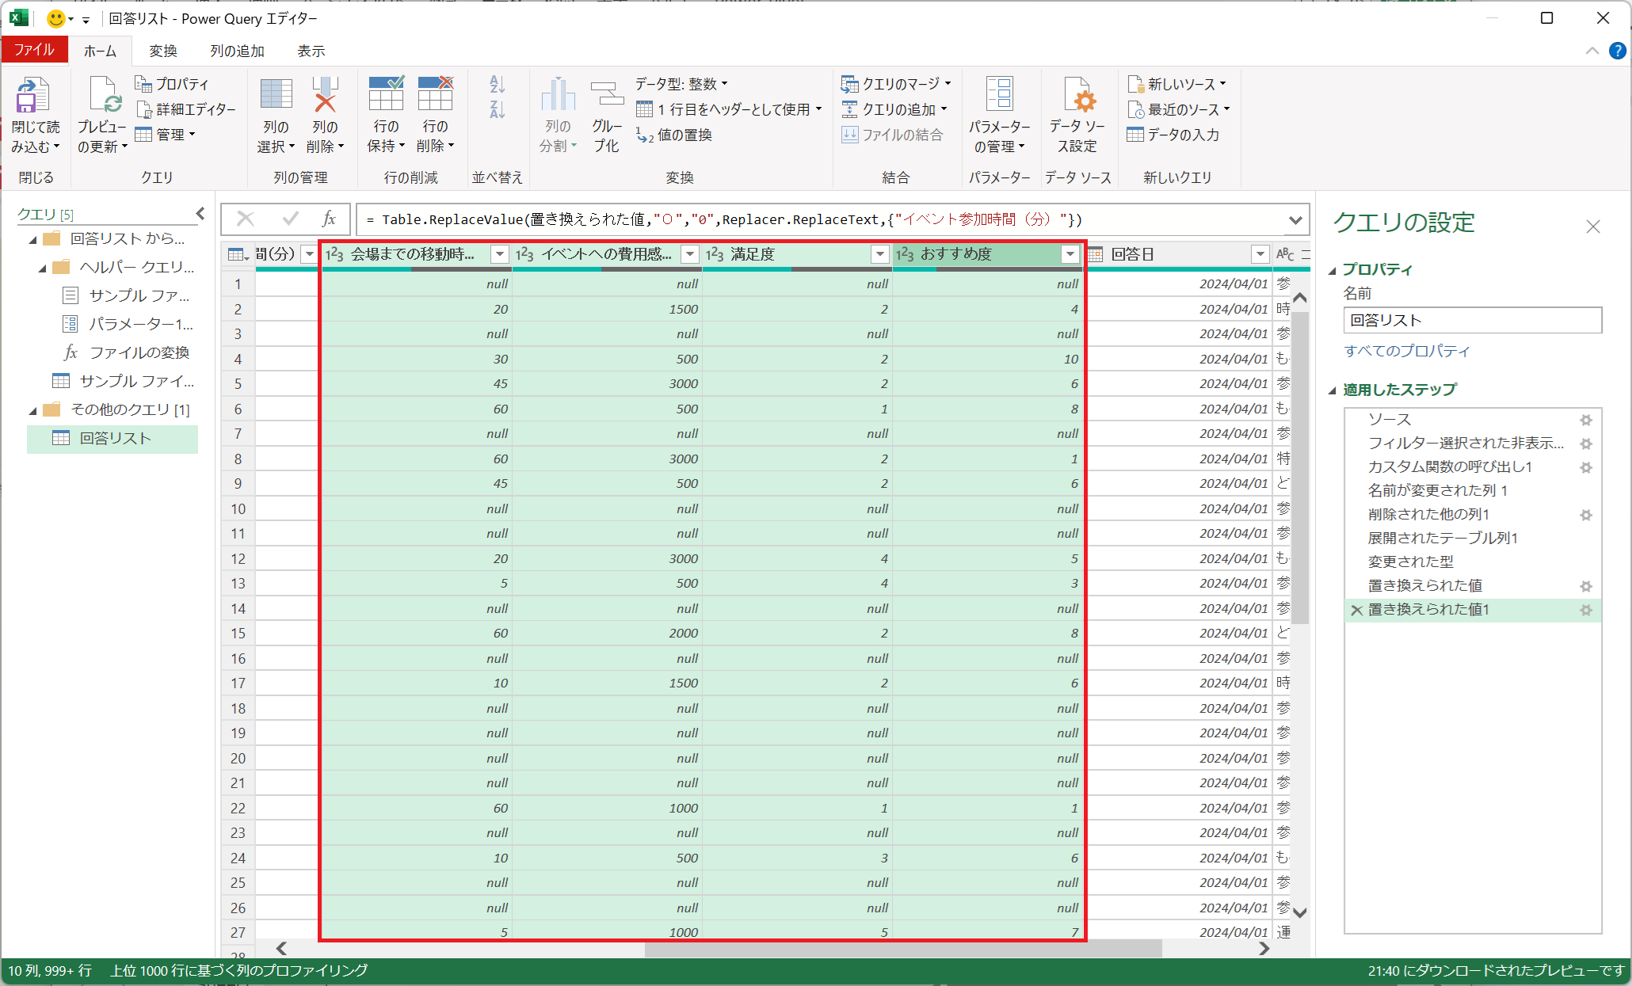Viewport: 1632px width, 986px height.
Task: Click the Keep Rows (行の保持) icon
Action: tap(386, 93)
